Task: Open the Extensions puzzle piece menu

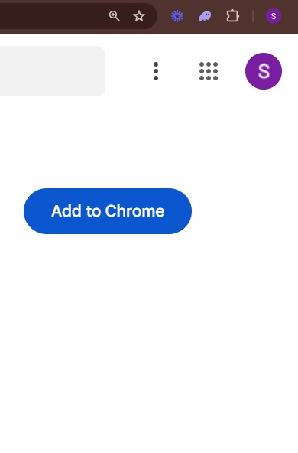Action: 232,16
